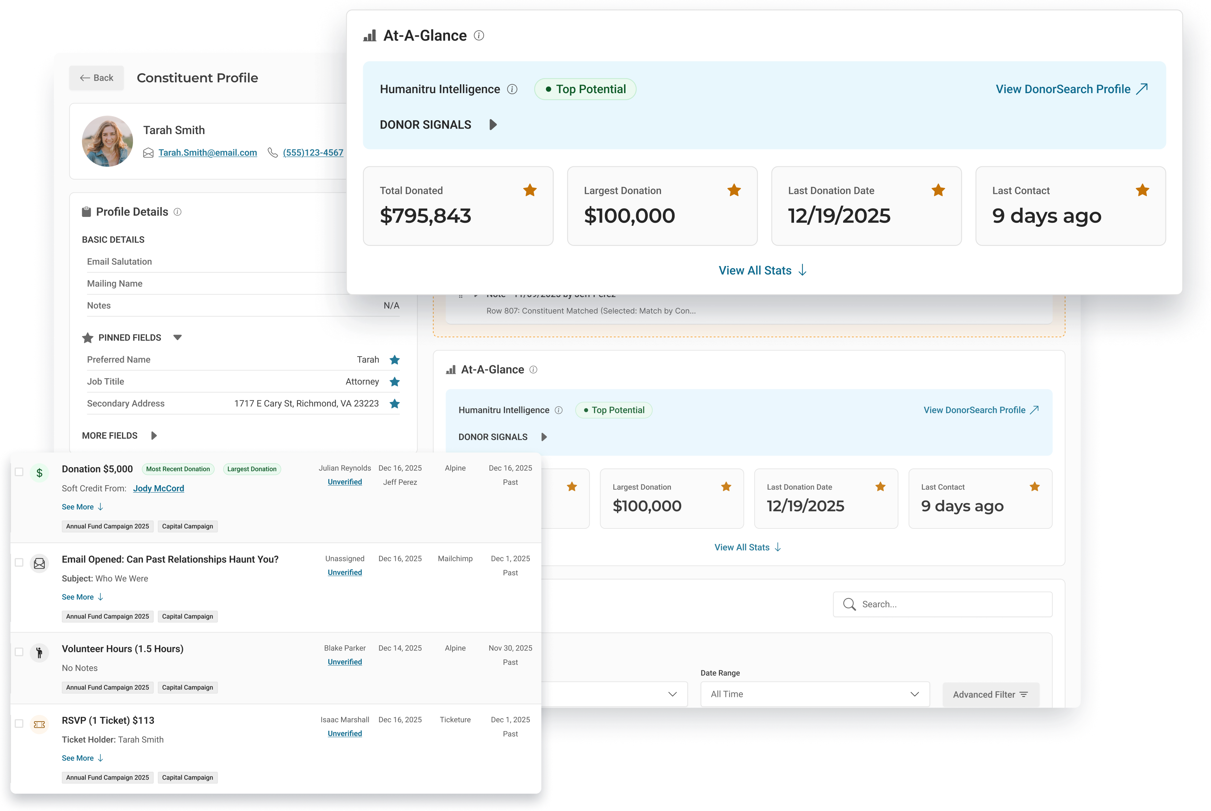Click Tarah Smith's profile photo

(108, 141)
